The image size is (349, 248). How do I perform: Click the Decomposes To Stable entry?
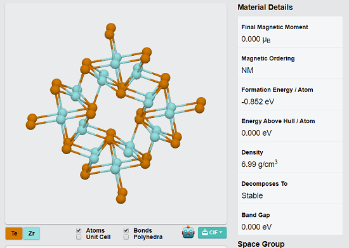click(290, 189)
